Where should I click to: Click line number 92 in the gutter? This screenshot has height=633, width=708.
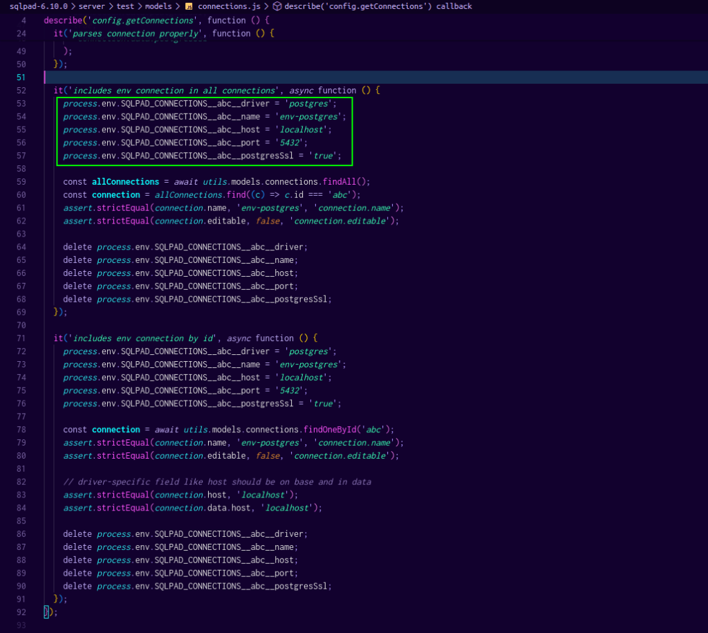[21, 612]
